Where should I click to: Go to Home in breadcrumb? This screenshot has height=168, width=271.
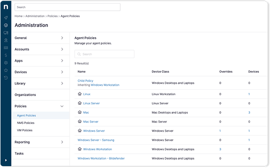coord(19,16)
